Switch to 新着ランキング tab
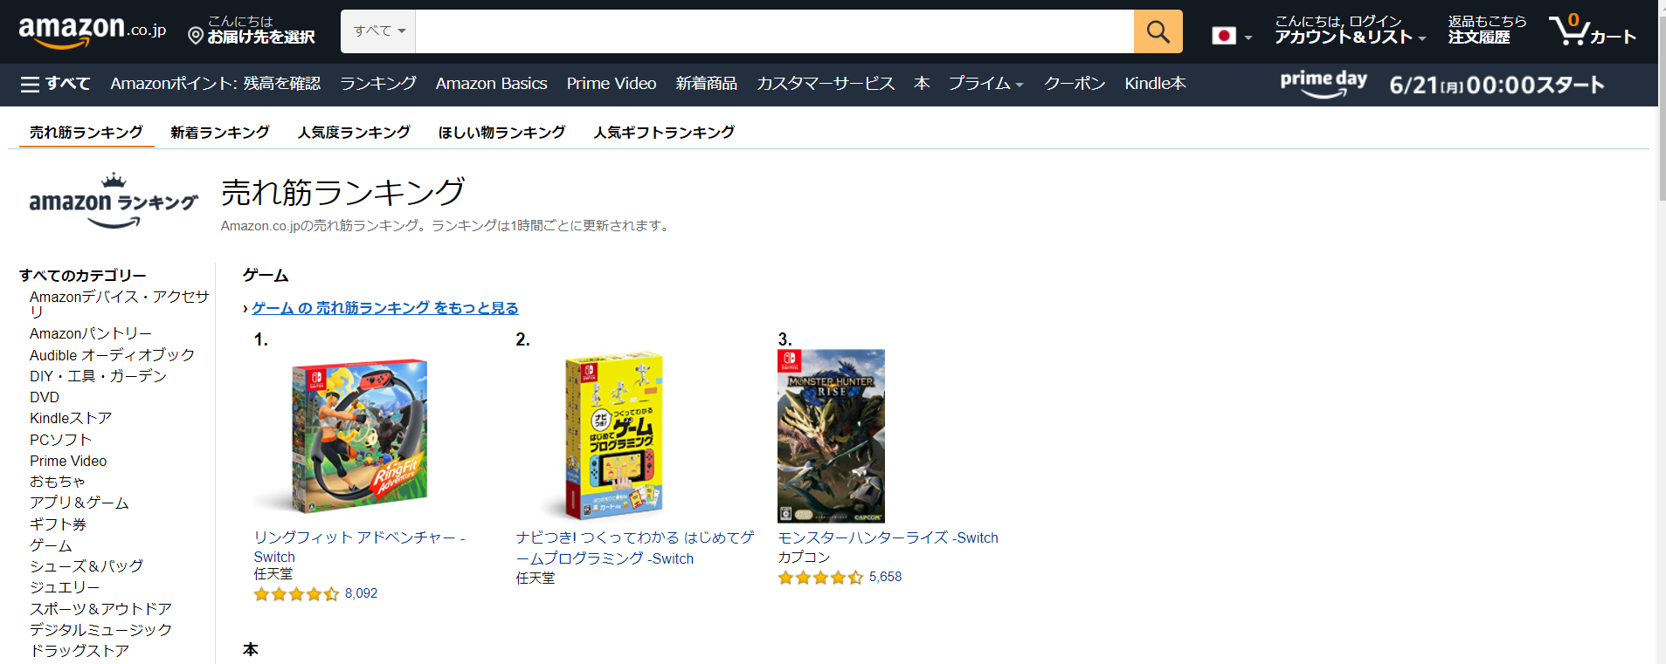Screen dimensions: 1666x664 219,133
